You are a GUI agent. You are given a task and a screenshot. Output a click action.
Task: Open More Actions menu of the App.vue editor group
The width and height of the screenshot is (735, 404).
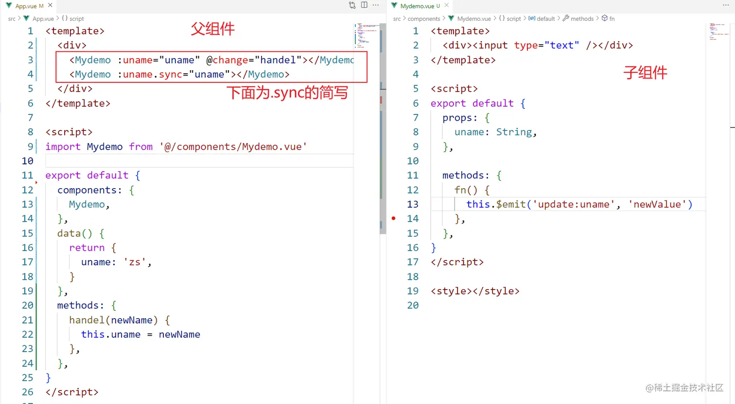[376, 5]
